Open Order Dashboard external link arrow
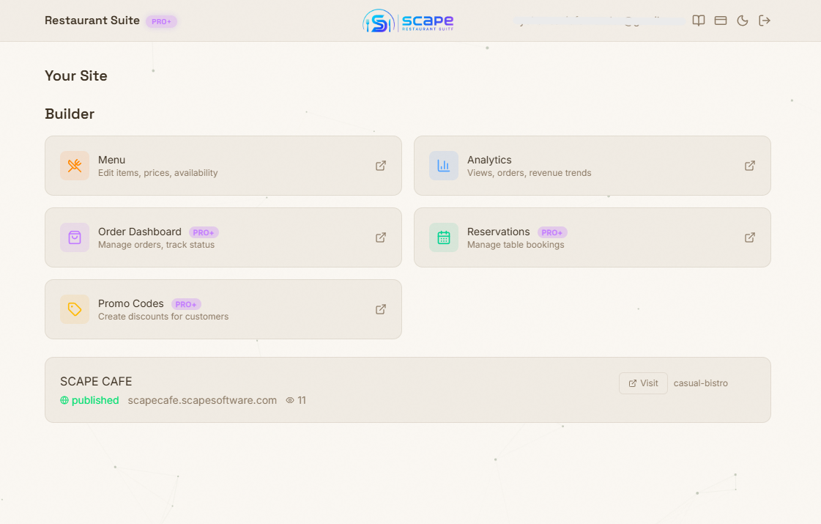821x524 pixels. coord(381,237)
